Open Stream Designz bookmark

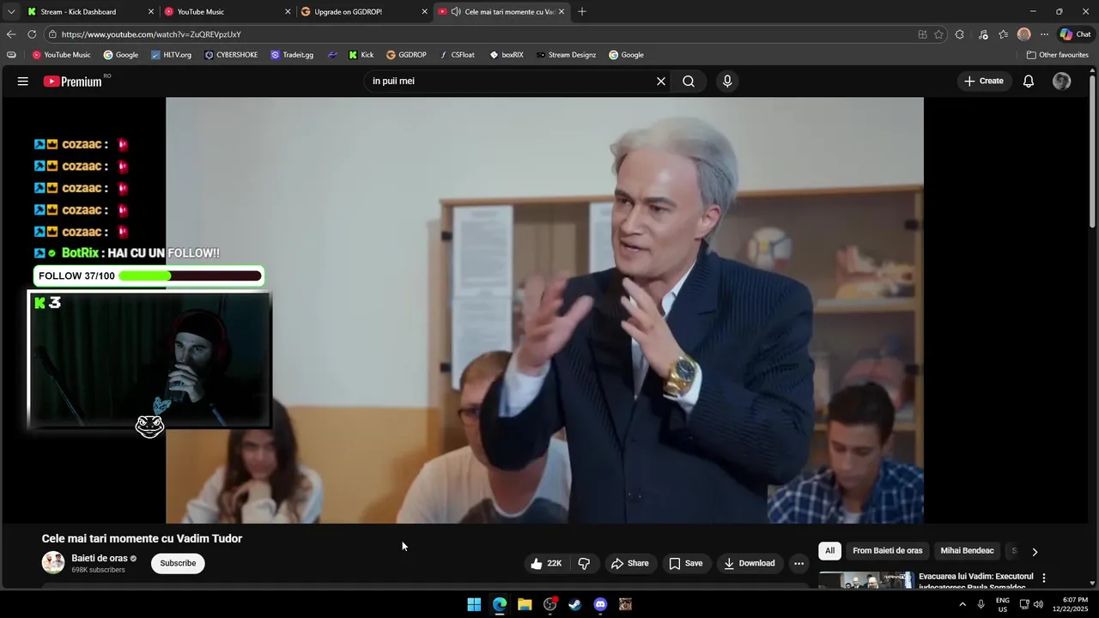coord(566,55)
